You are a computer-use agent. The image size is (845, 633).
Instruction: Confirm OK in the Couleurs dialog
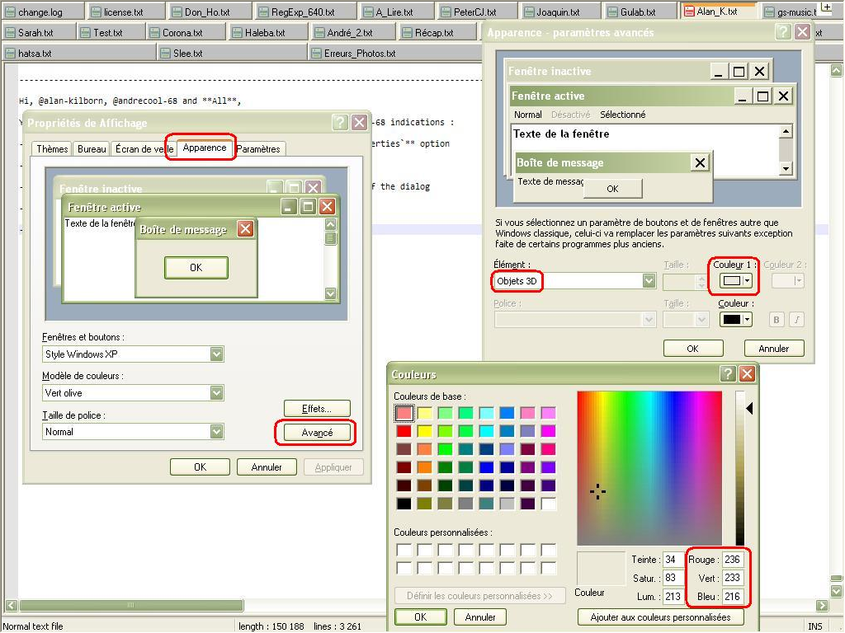(x=420, y=617)
